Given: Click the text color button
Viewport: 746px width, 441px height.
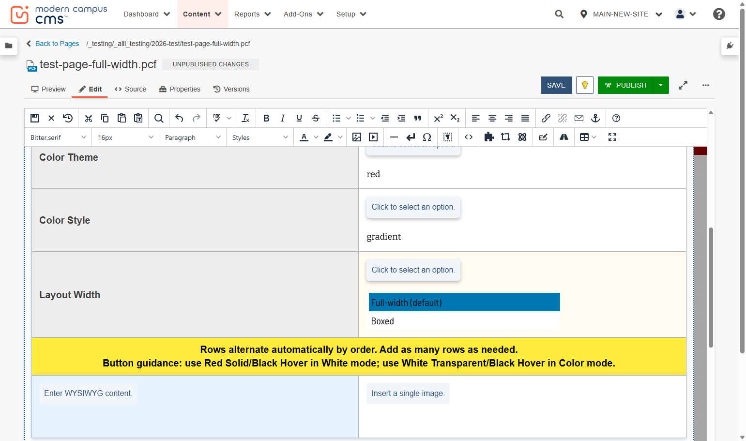Looking at the screenshot, I should [304, 137].
